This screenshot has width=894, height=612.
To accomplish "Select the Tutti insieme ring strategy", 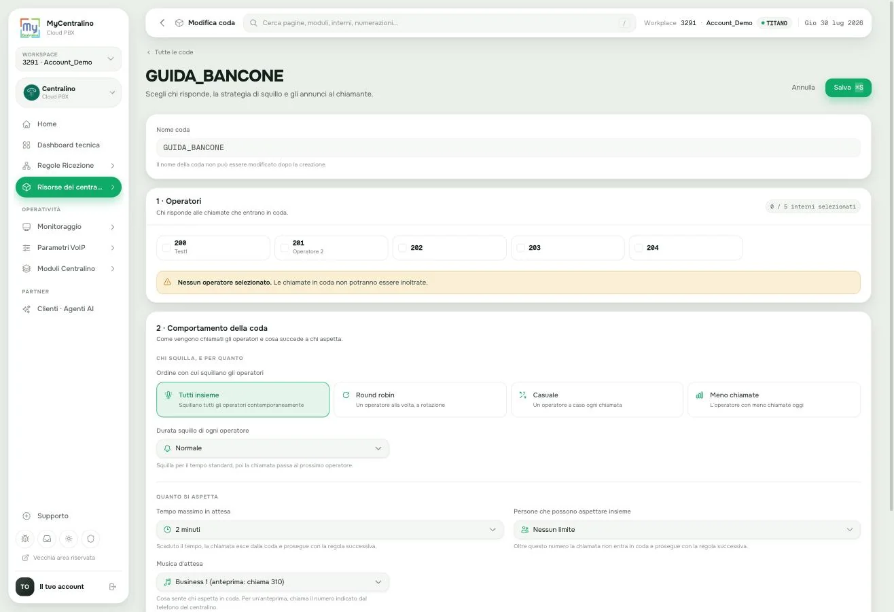I will (243, 399).
